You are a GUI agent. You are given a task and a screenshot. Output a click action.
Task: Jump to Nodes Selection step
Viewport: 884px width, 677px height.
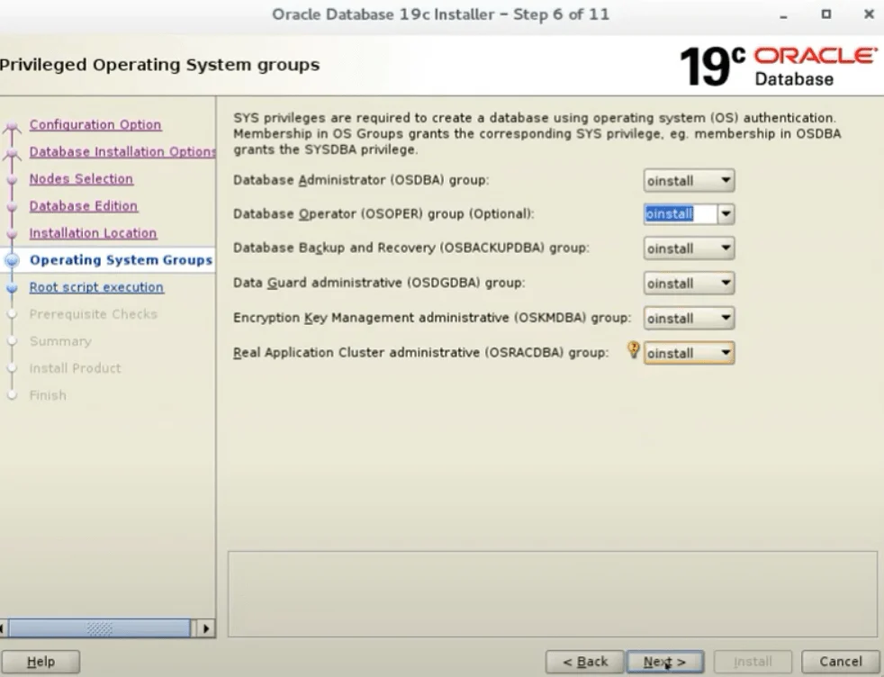pyautogui.click(x=81, y=178)
